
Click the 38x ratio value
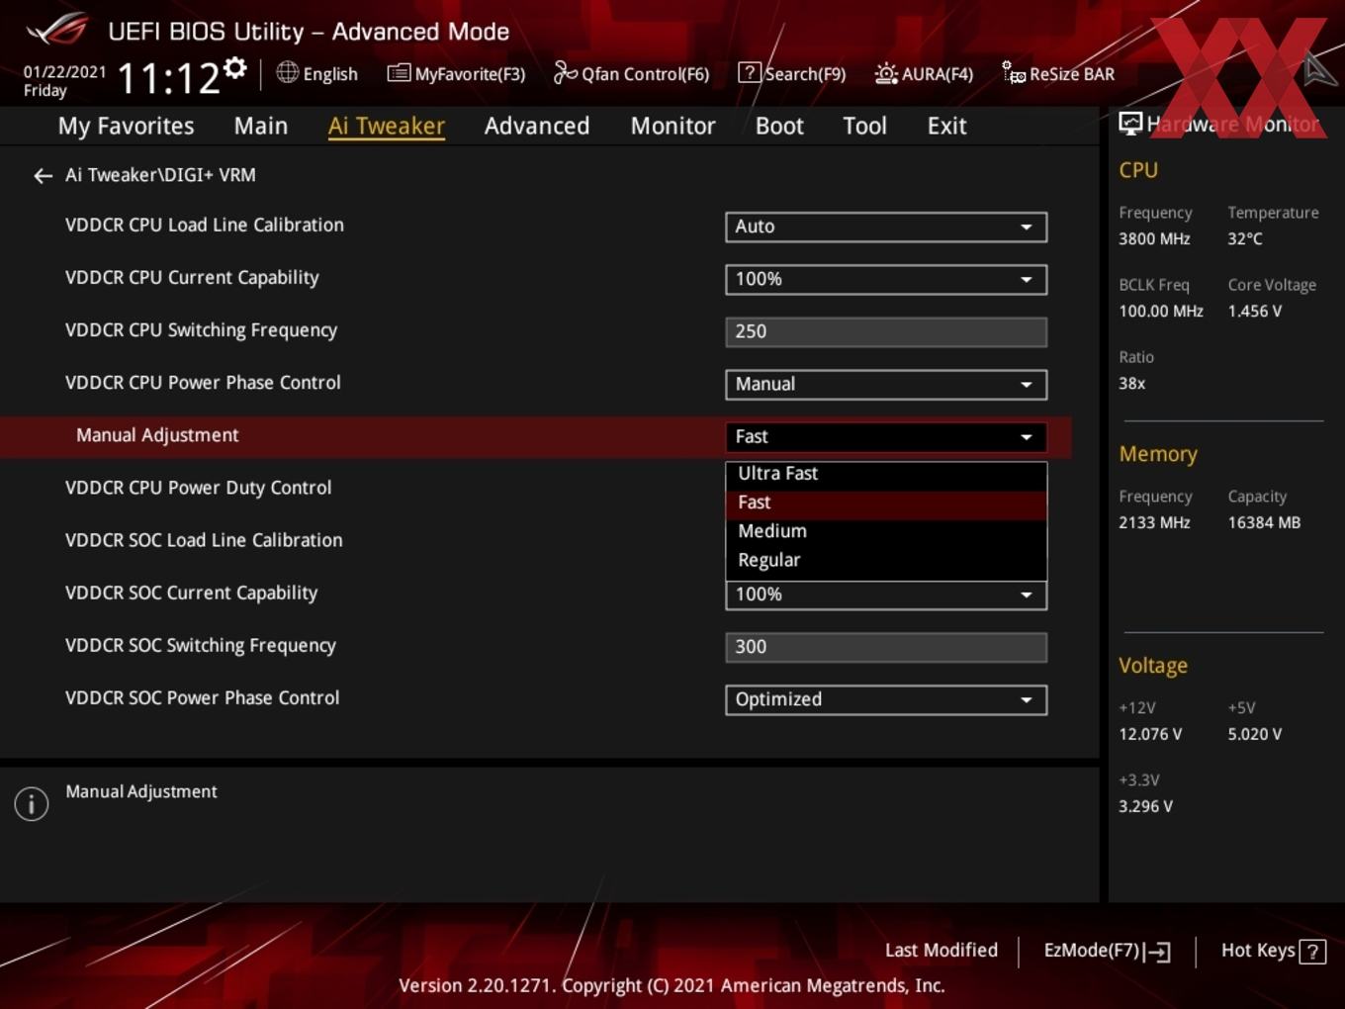[x=1131, y=383]
